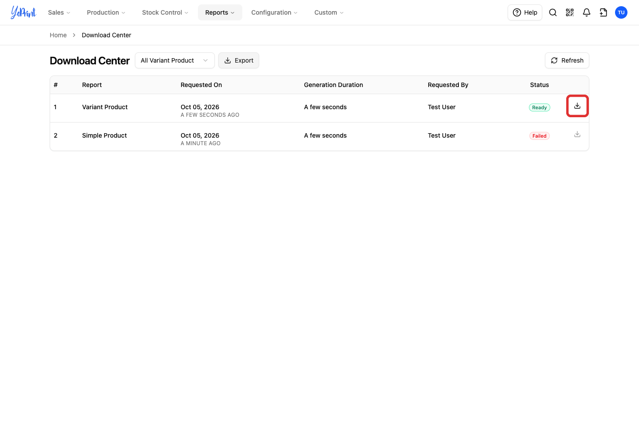
Task: Click the Export button
Action: point(239,60)
